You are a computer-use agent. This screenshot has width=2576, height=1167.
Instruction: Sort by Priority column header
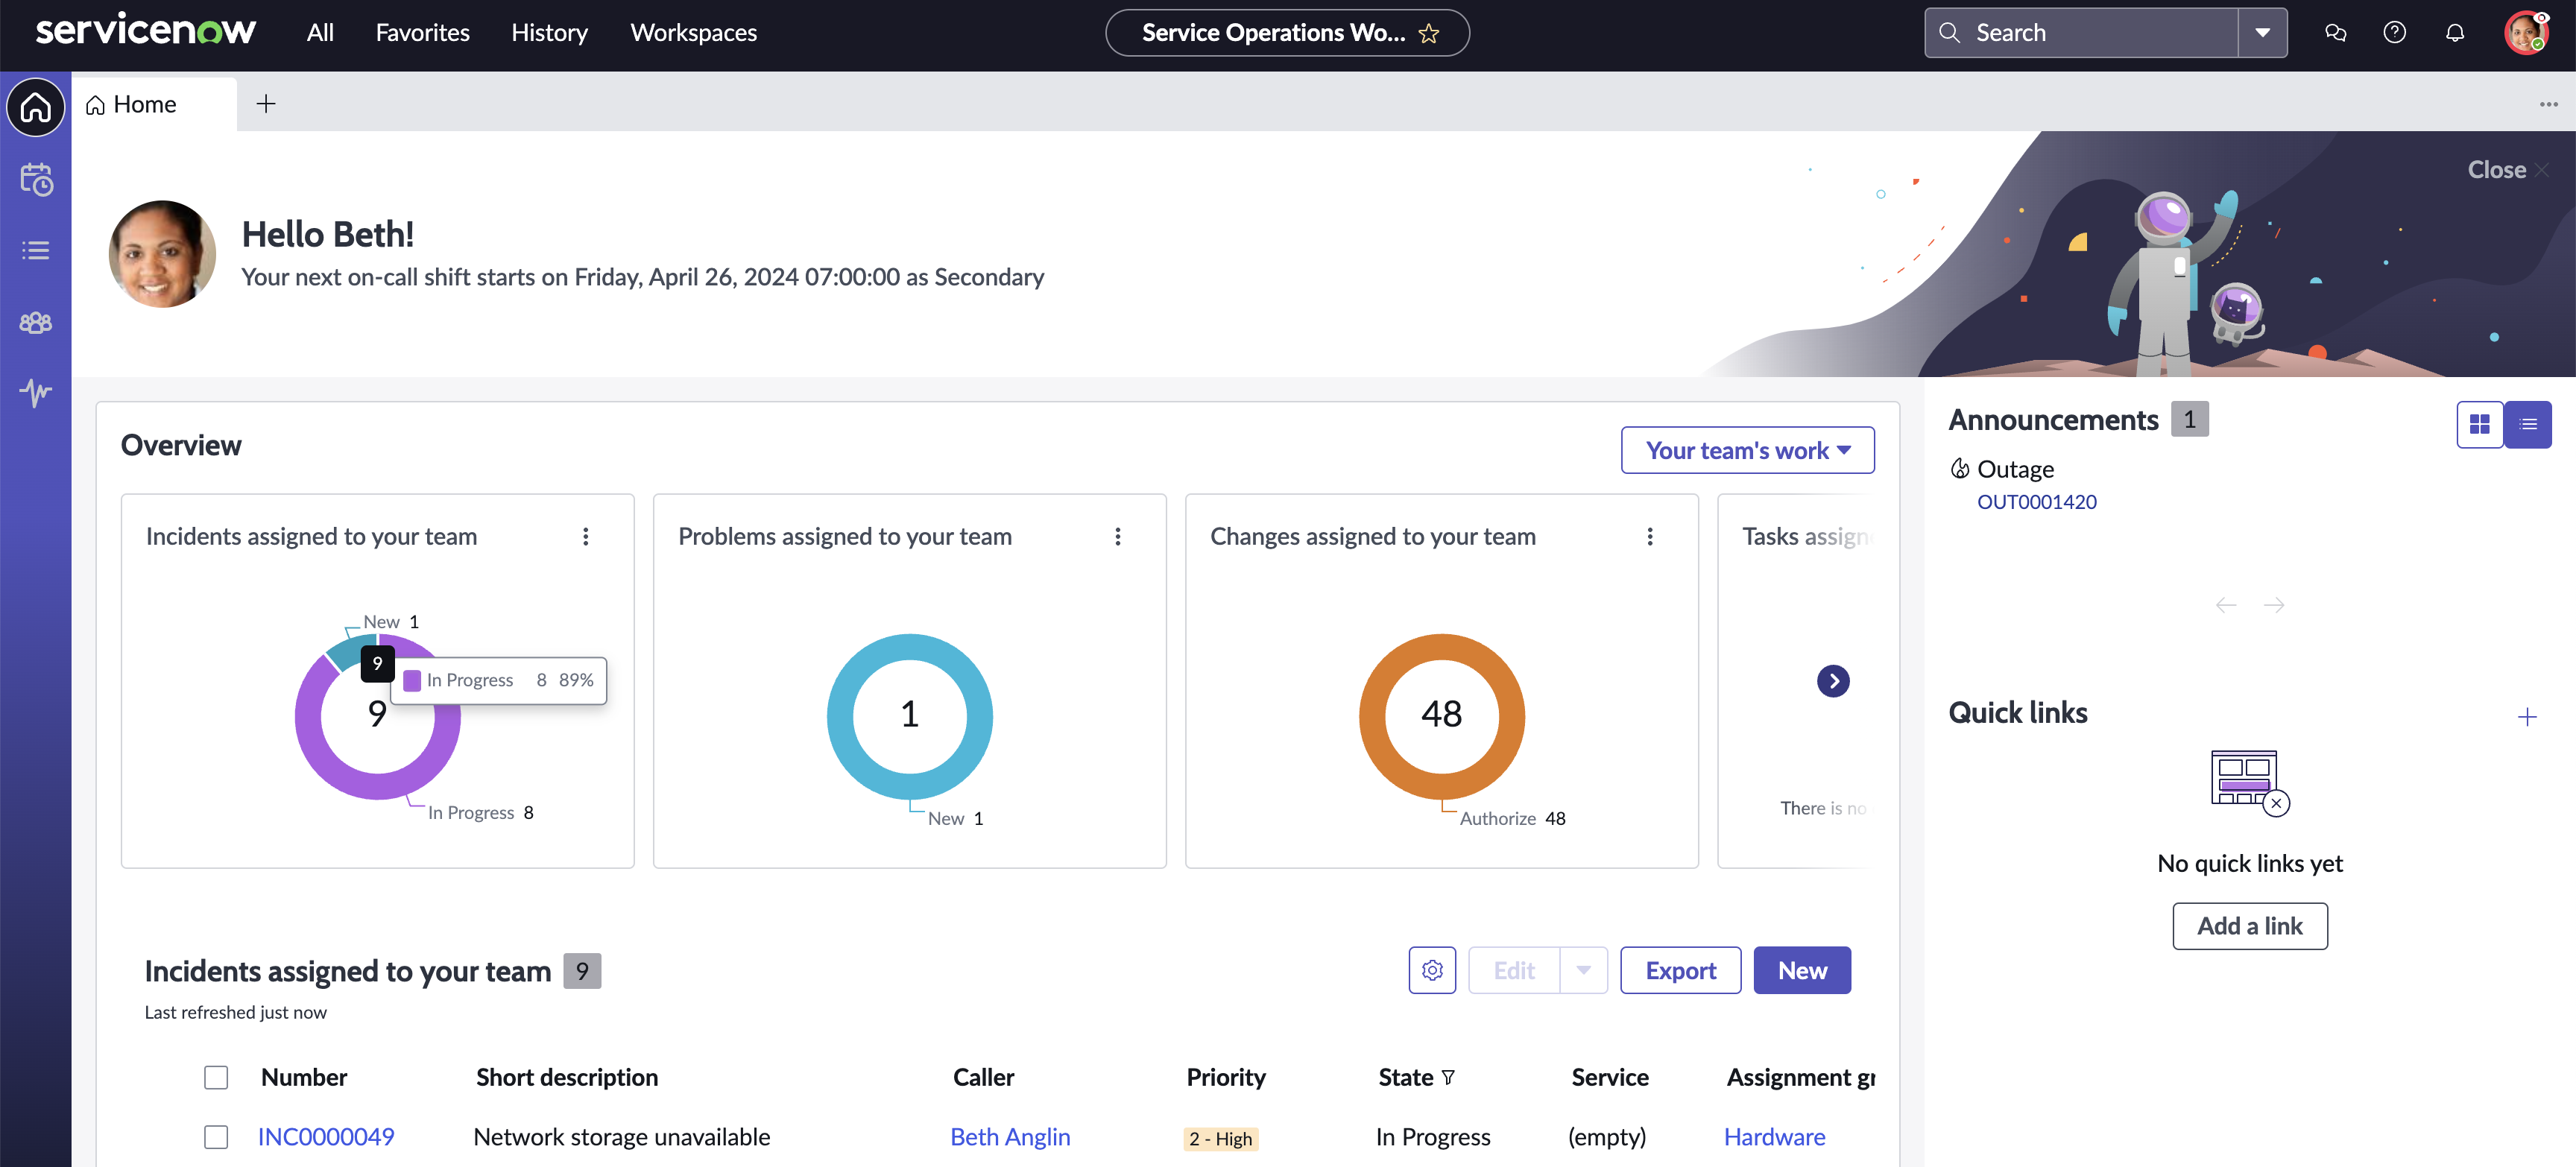(x=1226, y=1078)
